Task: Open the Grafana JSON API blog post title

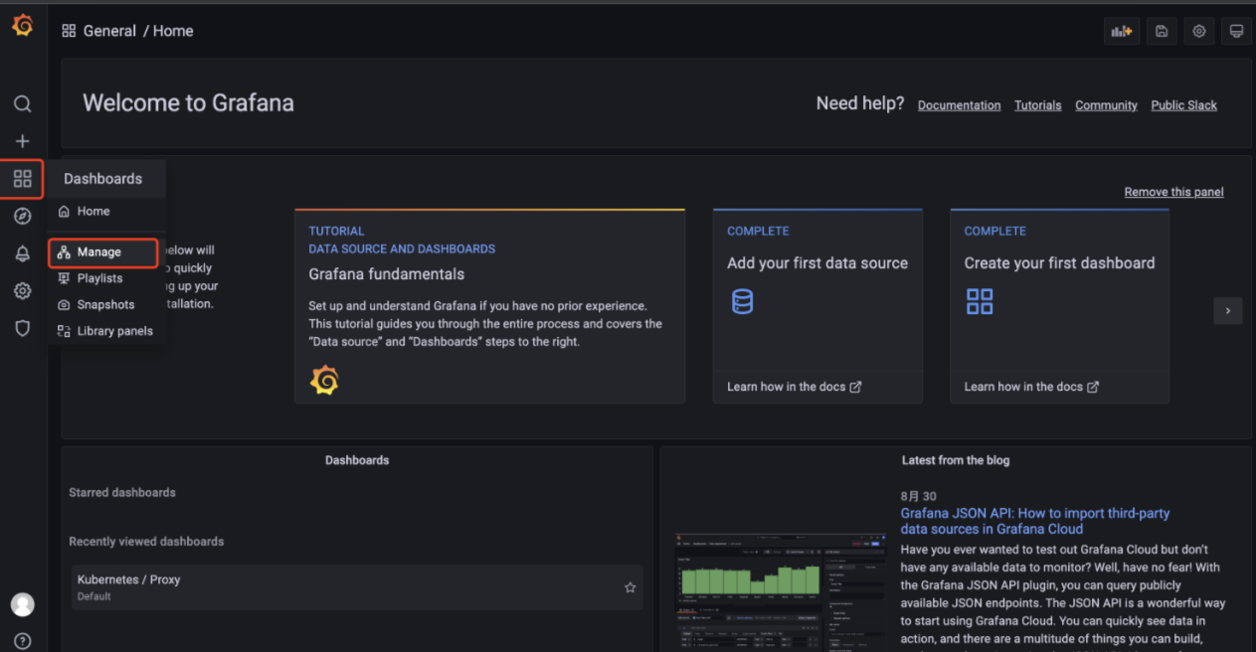Action: click(x=1035, y=521)
